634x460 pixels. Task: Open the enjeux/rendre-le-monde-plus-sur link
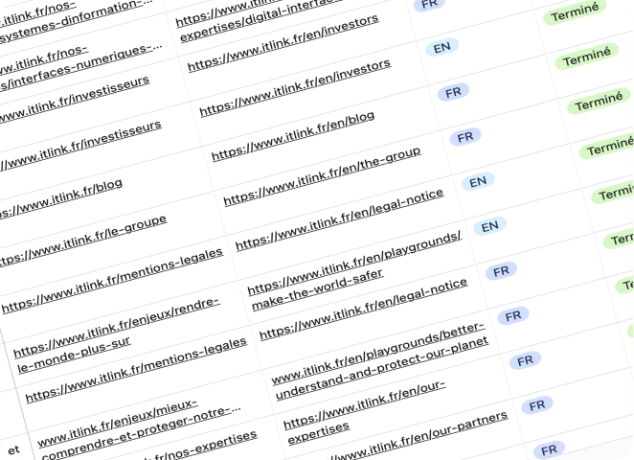117,335
